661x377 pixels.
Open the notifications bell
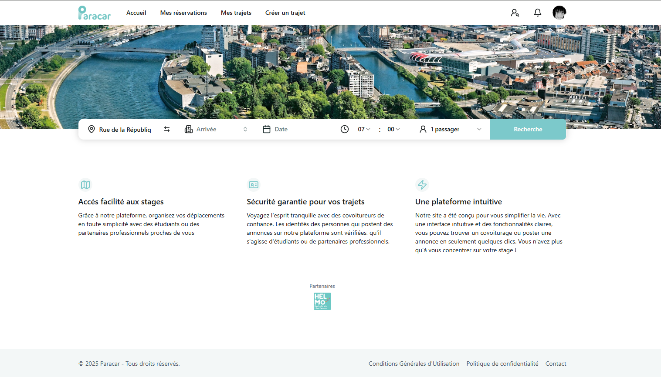[538, 13]
